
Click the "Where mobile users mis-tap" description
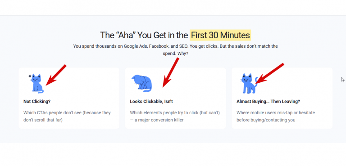point(276,117)
